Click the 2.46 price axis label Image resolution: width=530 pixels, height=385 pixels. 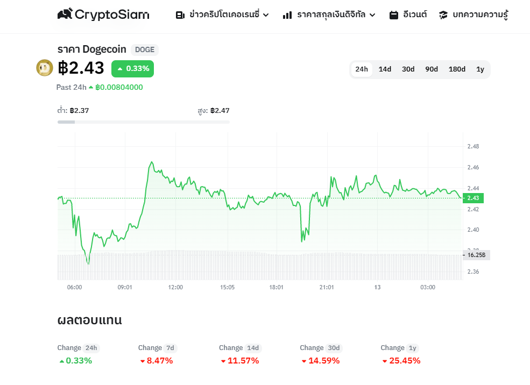click(x=473, y=168)
